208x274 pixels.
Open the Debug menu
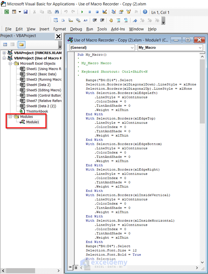pyautogui.click(x=76, y=29)
